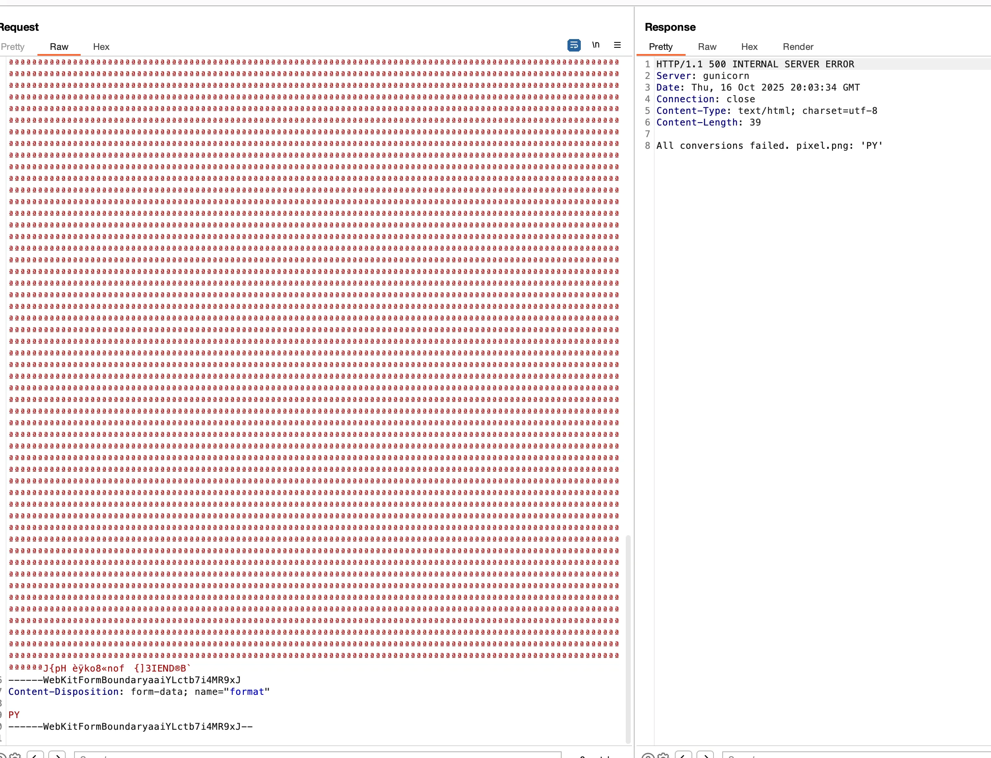Open the request editor hamburger menu
991x758 pixels.
(617, 45)
